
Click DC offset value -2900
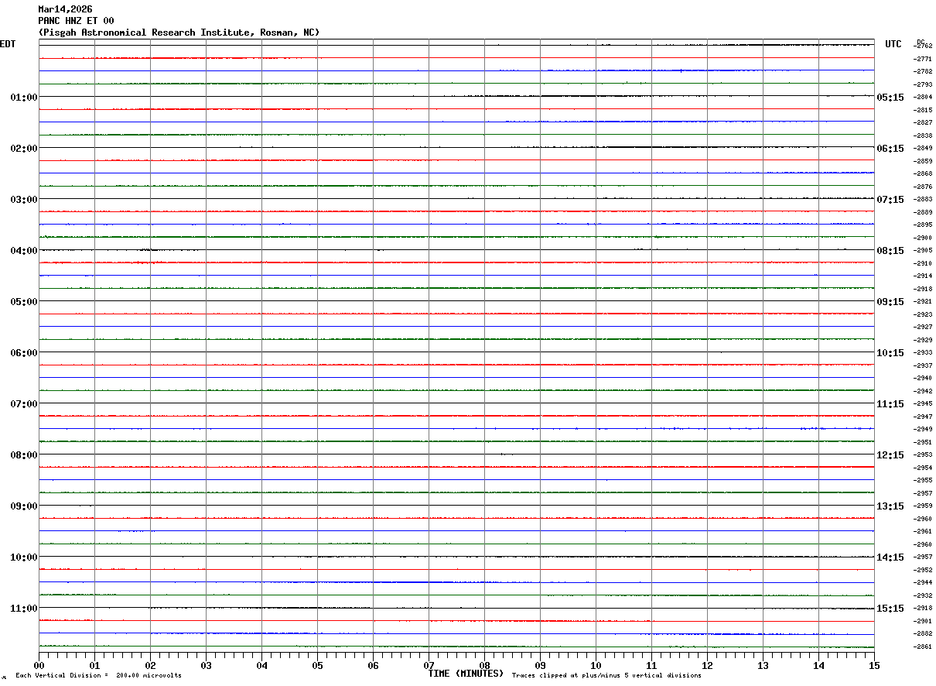tap(923, 238)
